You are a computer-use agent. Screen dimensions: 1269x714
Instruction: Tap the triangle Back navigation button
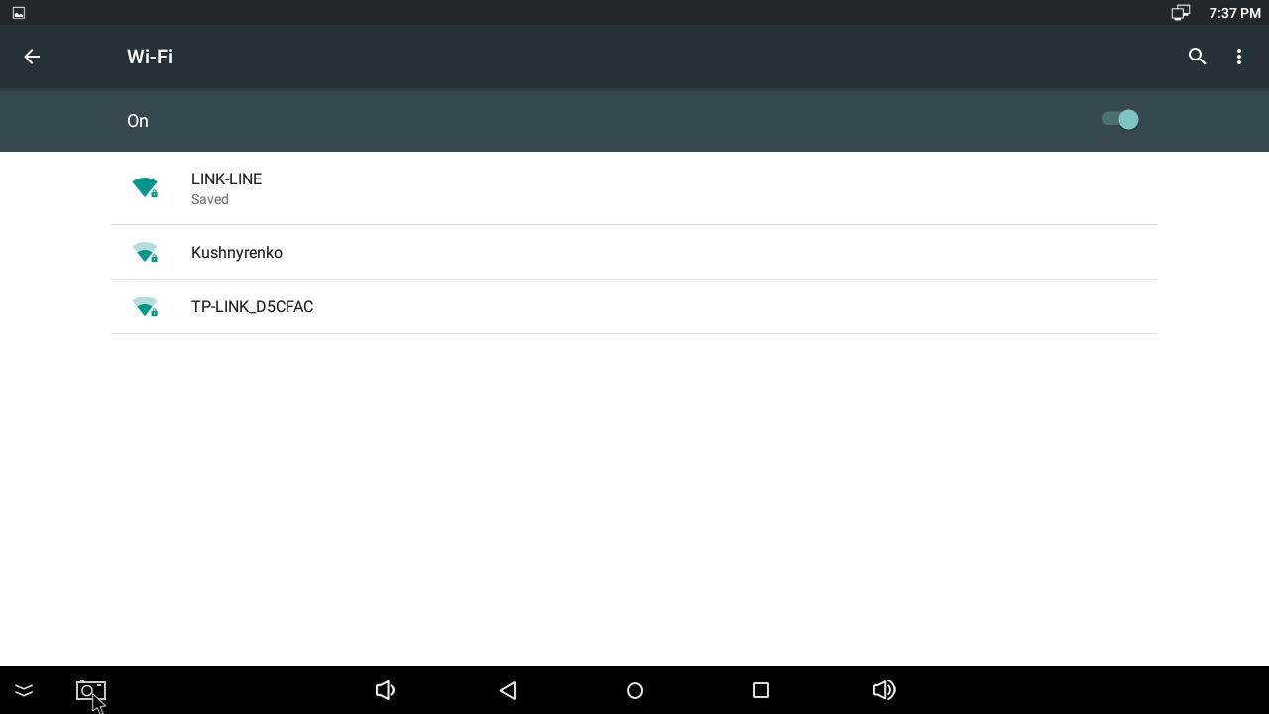(508, 690)
